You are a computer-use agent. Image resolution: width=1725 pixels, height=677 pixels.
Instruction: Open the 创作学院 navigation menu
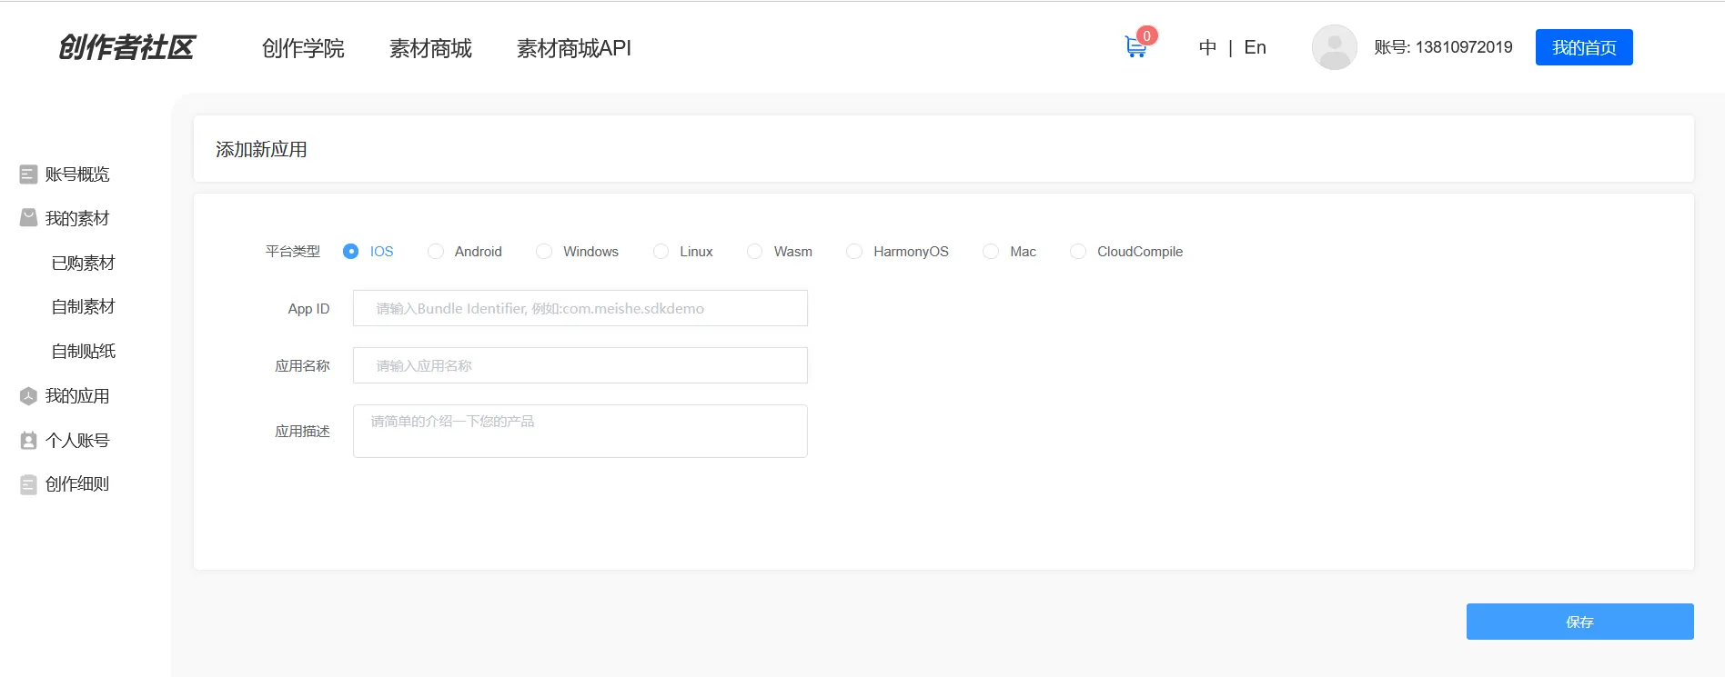click(303, 48)
